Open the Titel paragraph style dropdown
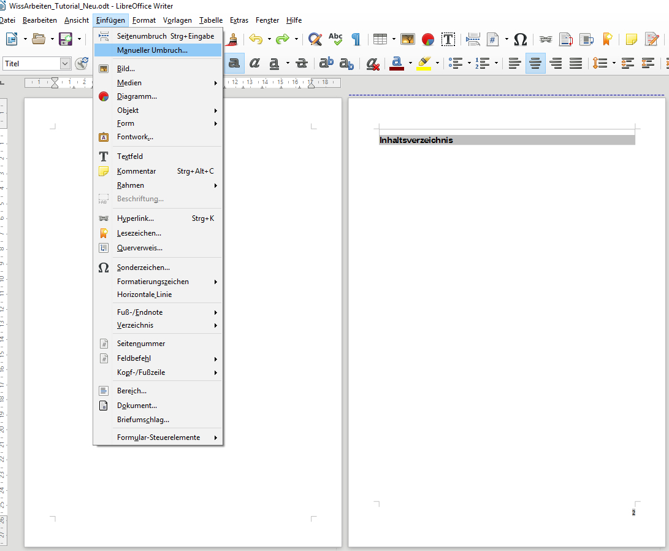The width and height of the screenshot is (669, 551). coord(65,64)
